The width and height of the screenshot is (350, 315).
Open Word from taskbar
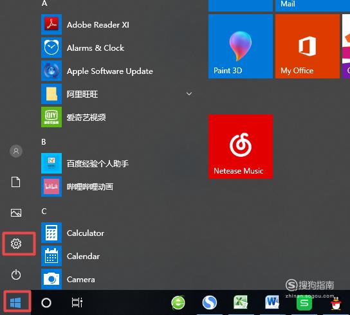(272, 302)
